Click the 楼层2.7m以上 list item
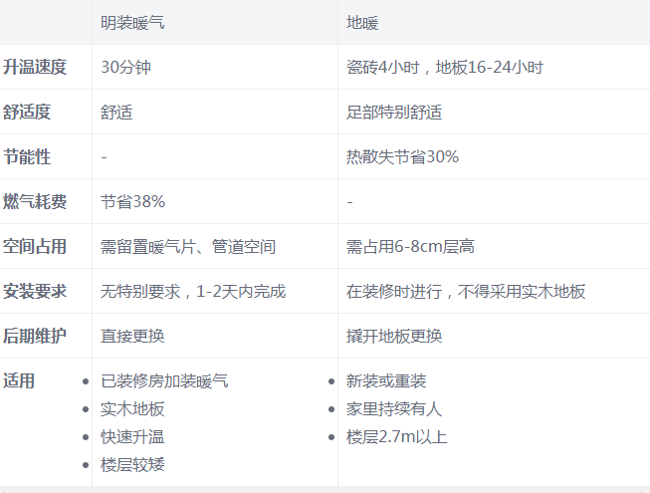Viewport: 650px width, 493px height. point(397,437)
